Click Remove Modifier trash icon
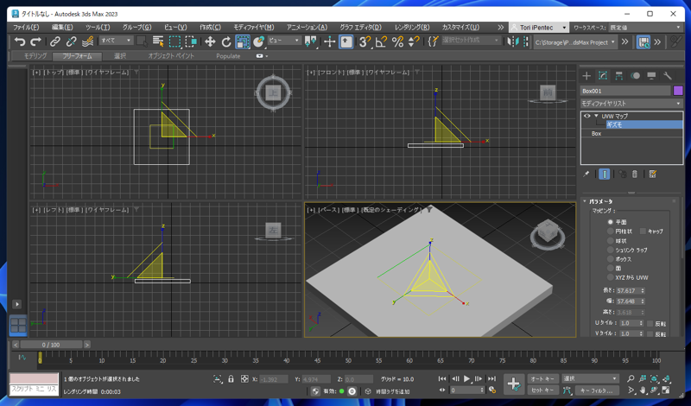This screenshot has height=406, width=691. [635, 174]
